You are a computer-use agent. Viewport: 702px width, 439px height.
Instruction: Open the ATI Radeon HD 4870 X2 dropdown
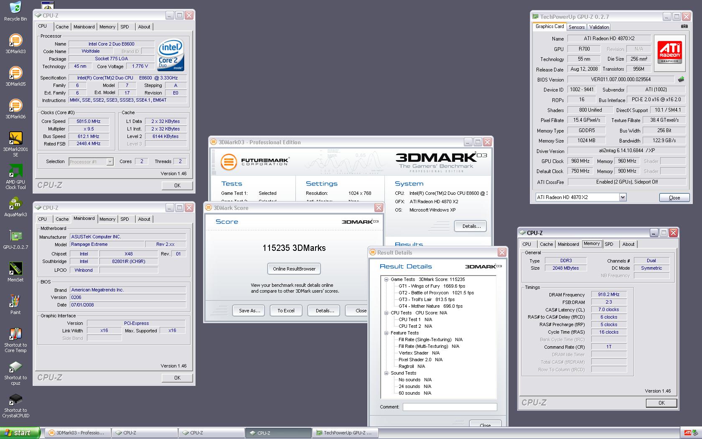[623, 197]
